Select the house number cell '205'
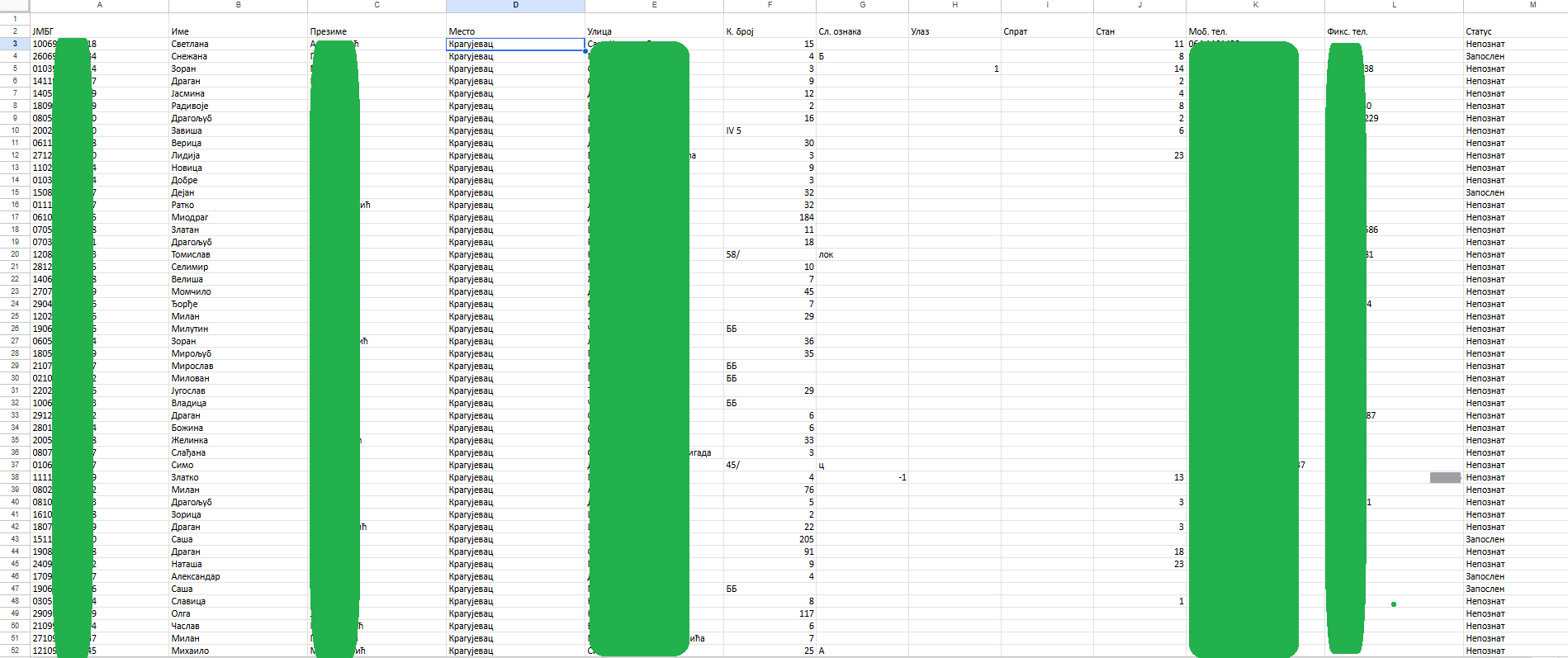The image size is (1568, 658). (x=770, y=539)
